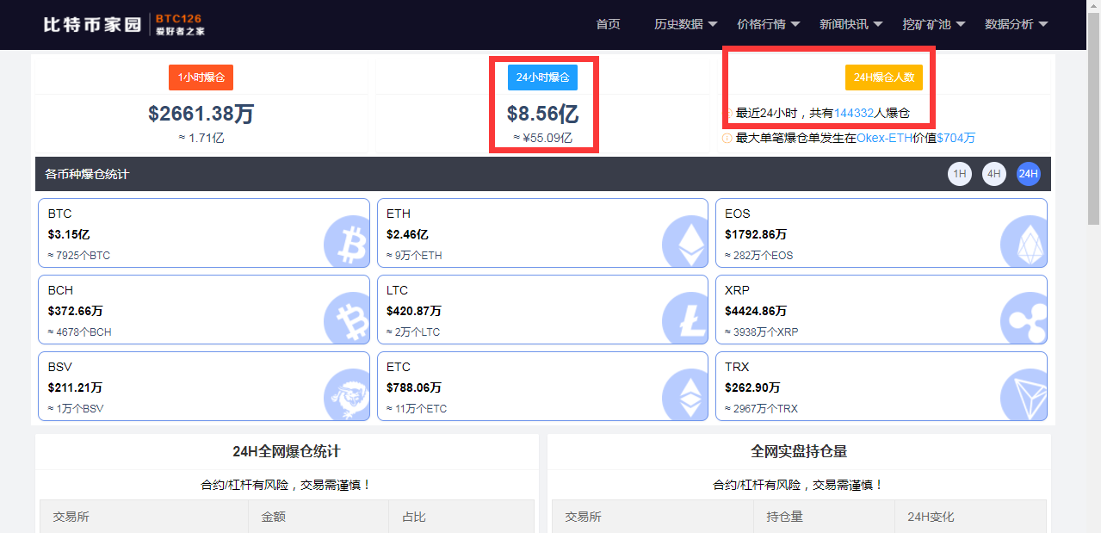Click the $788.06万 ETC amount
Screen dimensions: 1101x533
414,387
